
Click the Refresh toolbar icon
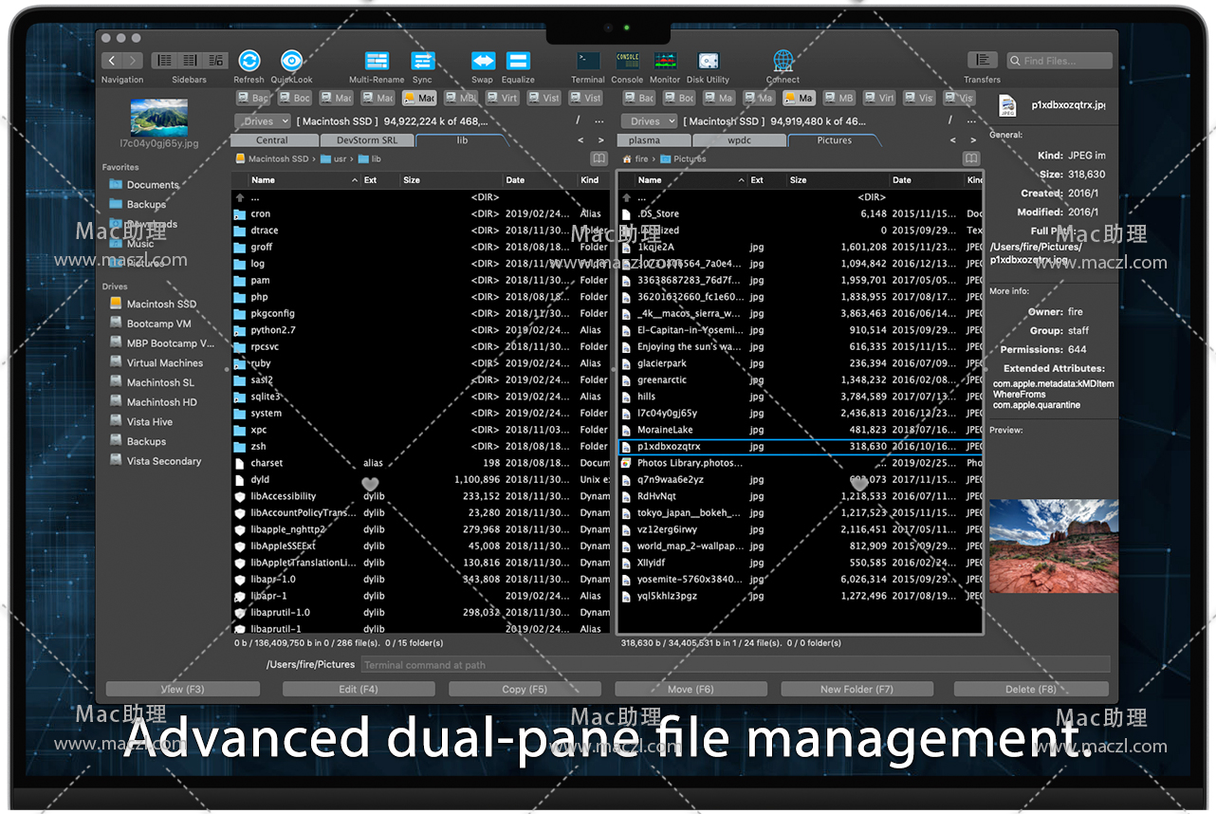[249, 61]
